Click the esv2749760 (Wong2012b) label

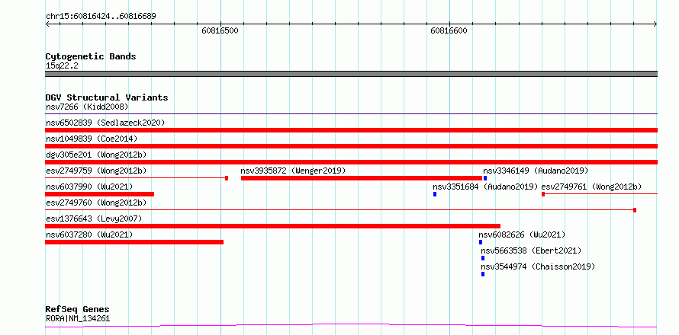(x=96, y=203)
